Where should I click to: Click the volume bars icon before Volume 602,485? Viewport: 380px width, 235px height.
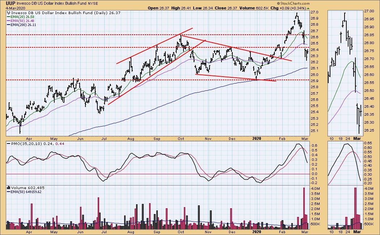click(x=8, y=188)
